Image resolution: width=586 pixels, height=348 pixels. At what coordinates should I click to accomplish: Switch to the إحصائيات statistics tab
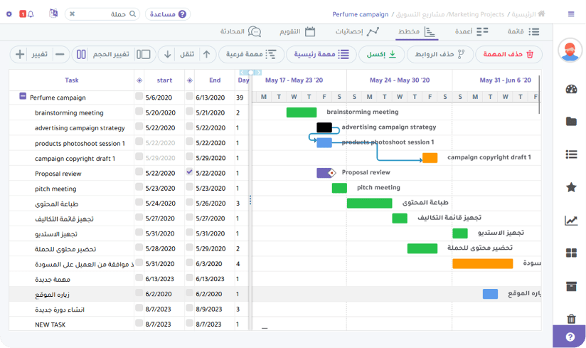(357, 31)
